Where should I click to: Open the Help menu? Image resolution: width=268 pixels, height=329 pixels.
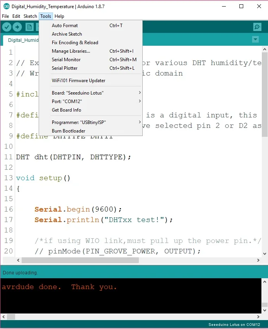59,16
